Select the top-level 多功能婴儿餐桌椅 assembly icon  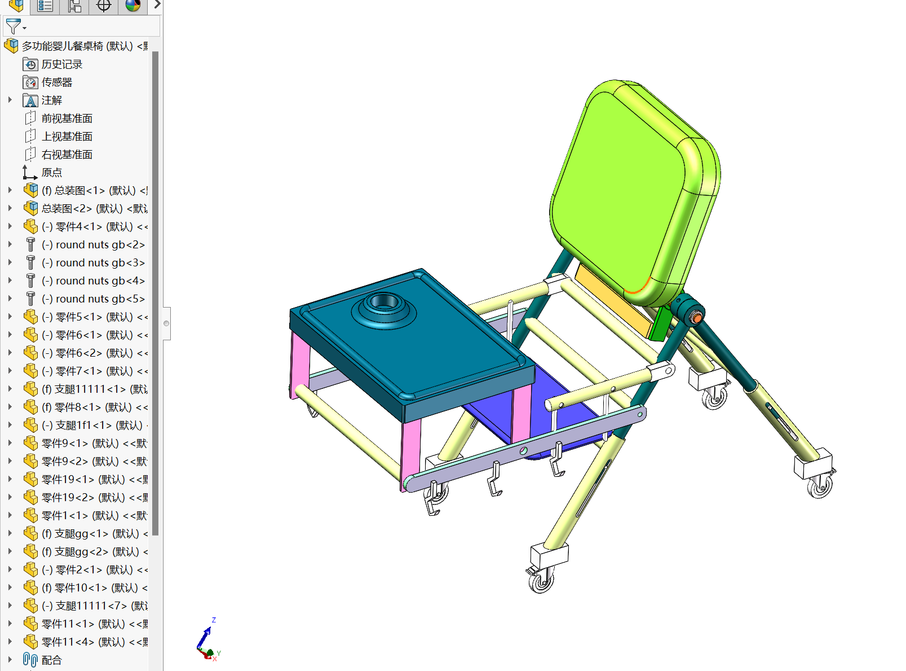(x=11, y=46)
